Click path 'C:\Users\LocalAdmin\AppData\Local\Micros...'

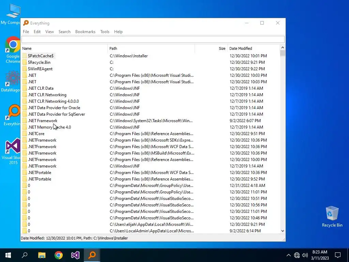coord(152,231)
